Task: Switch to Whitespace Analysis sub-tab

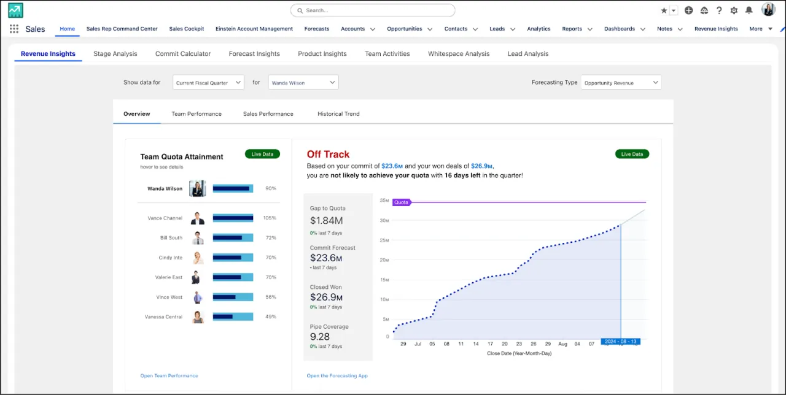Action: point(459,54)
